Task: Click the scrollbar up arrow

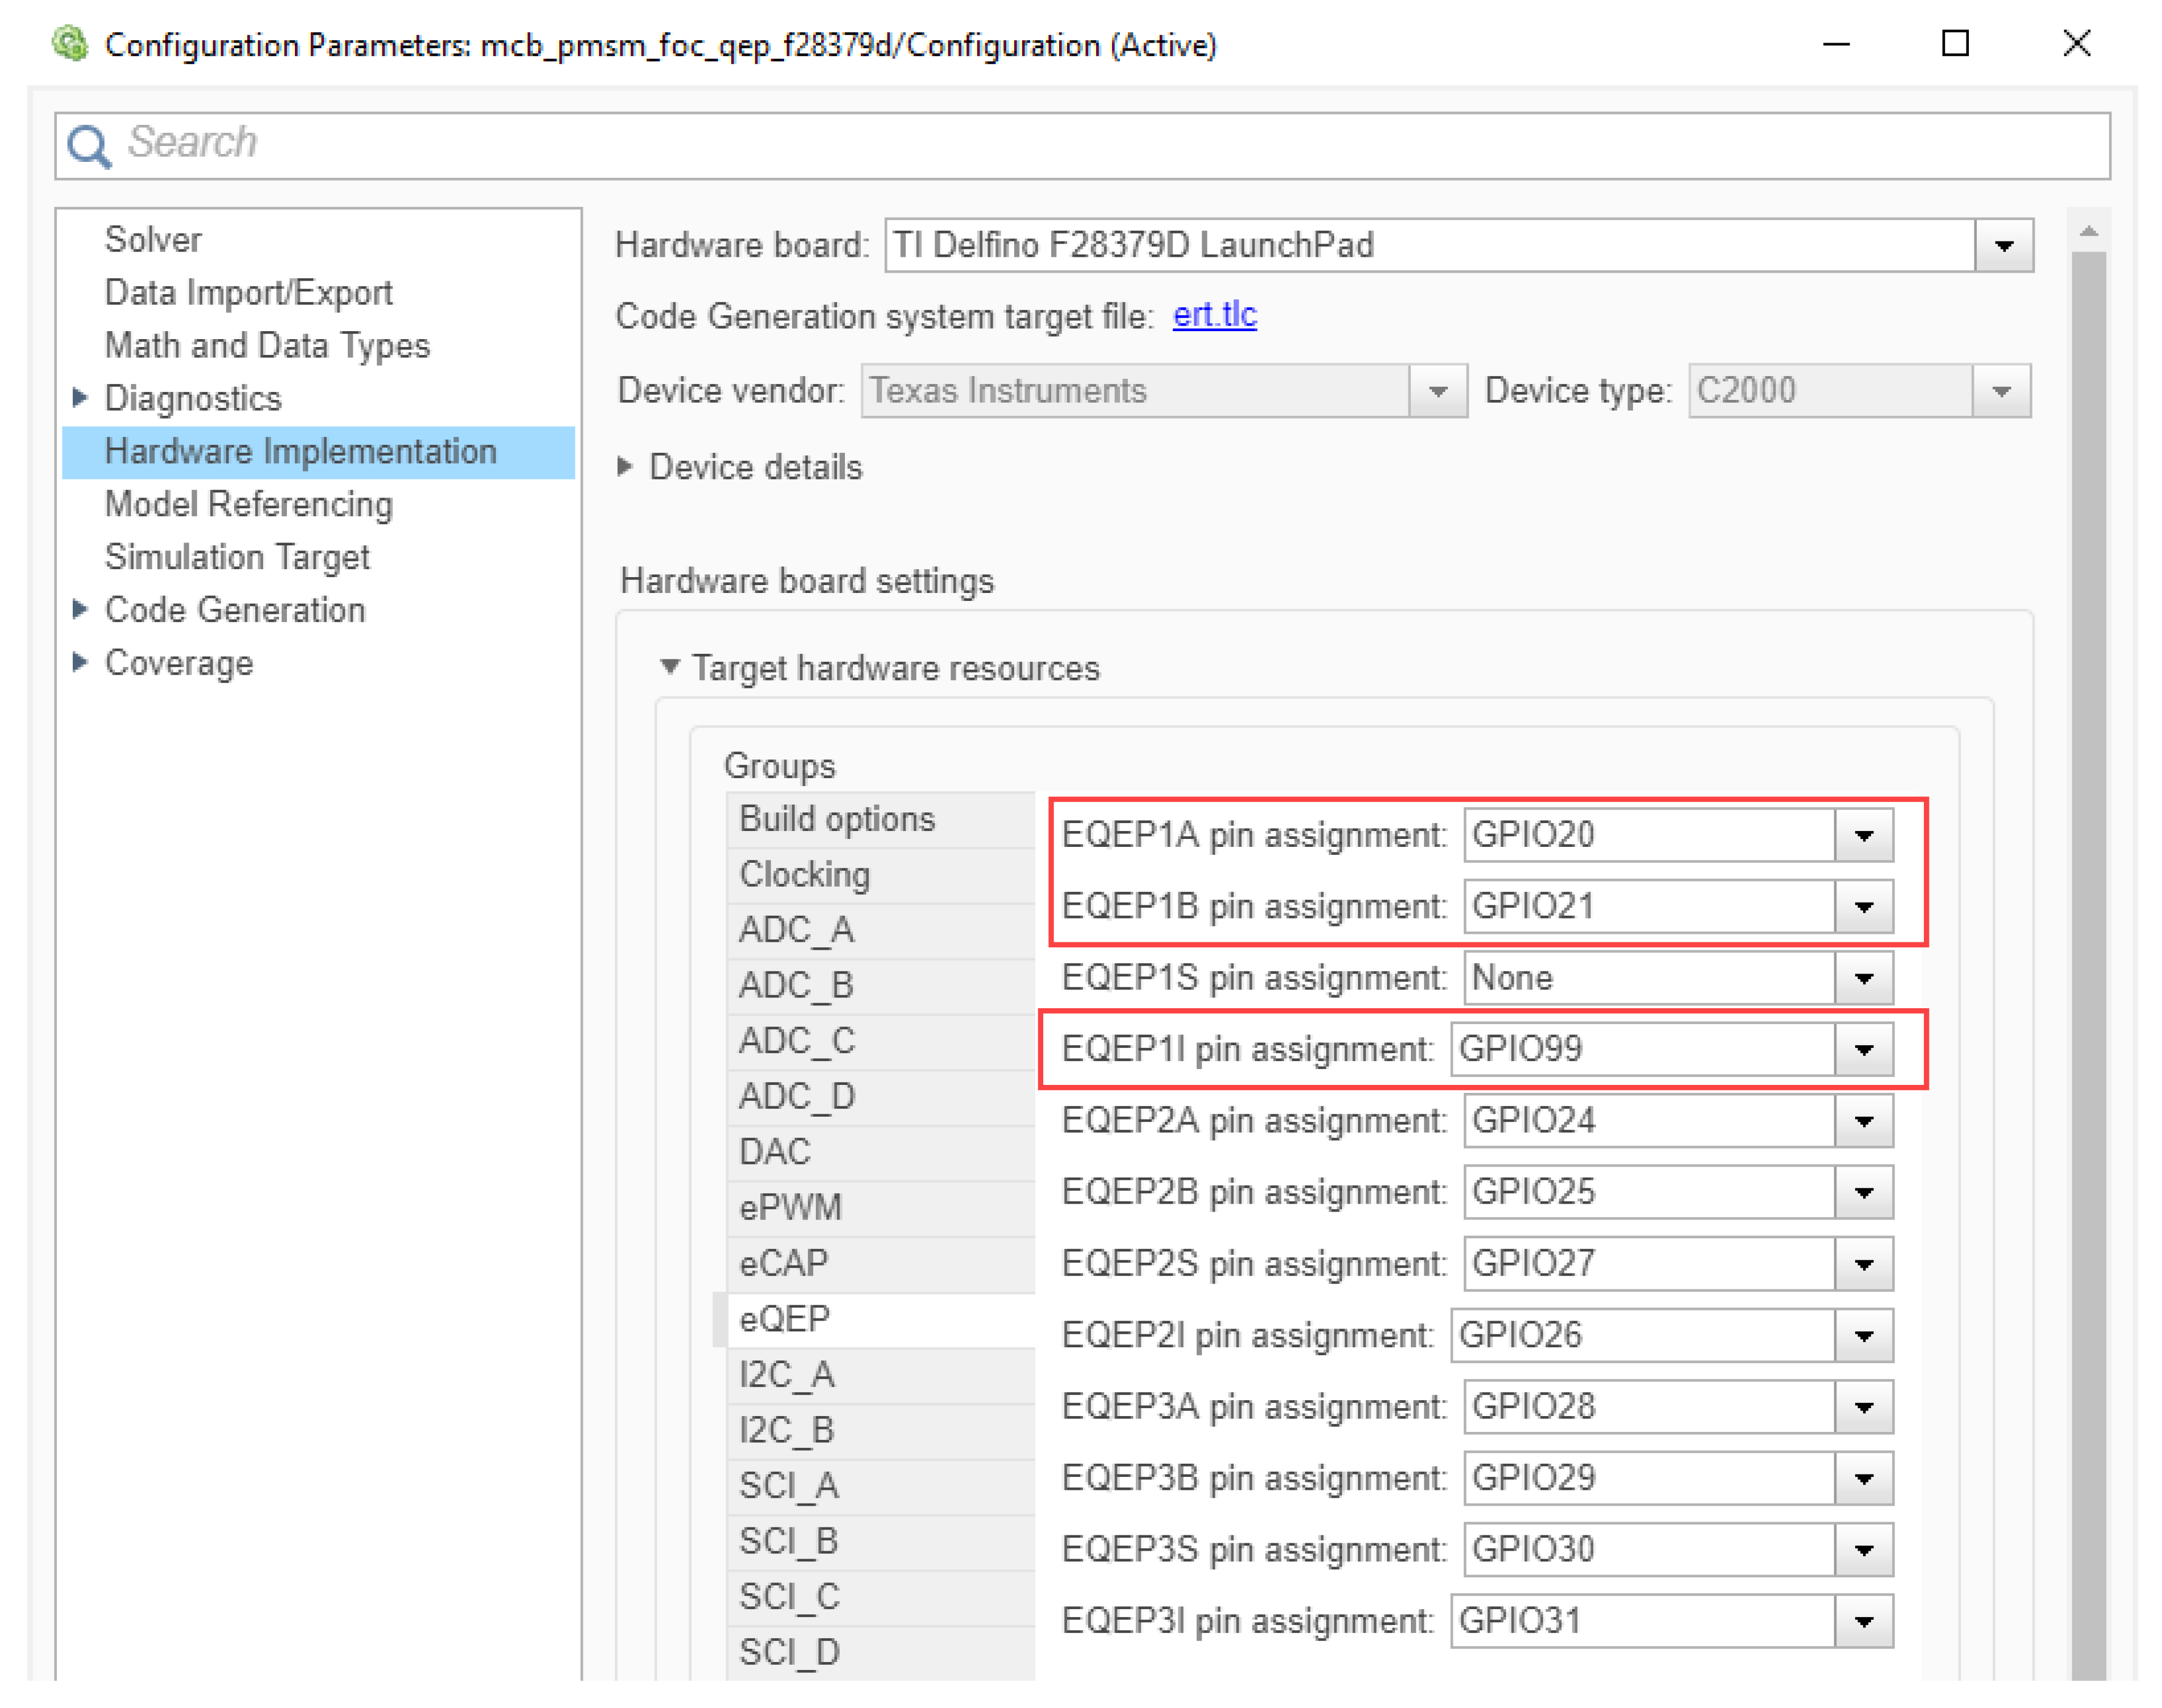Action: click(2088, 232)
